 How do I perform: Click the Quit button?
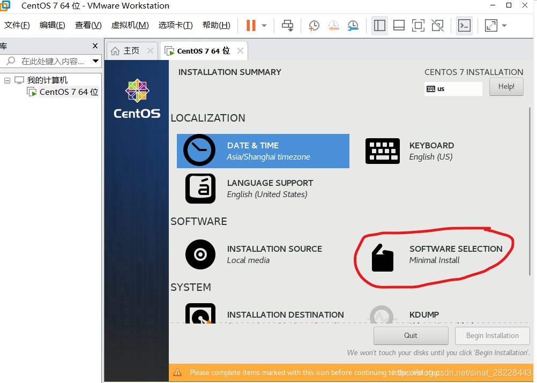point(411,335)
